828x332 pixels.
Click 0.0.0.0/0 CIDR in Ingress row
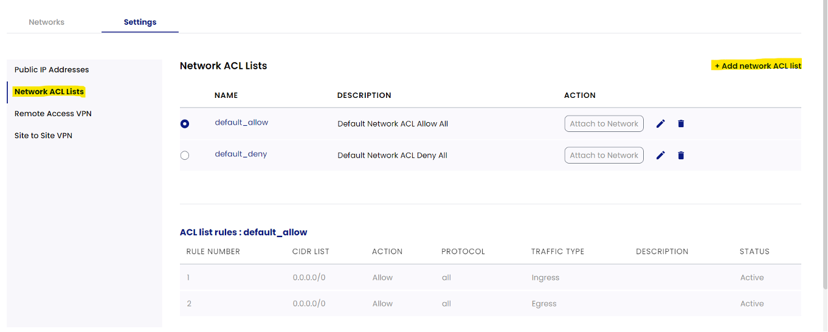(x=309, y=277)
